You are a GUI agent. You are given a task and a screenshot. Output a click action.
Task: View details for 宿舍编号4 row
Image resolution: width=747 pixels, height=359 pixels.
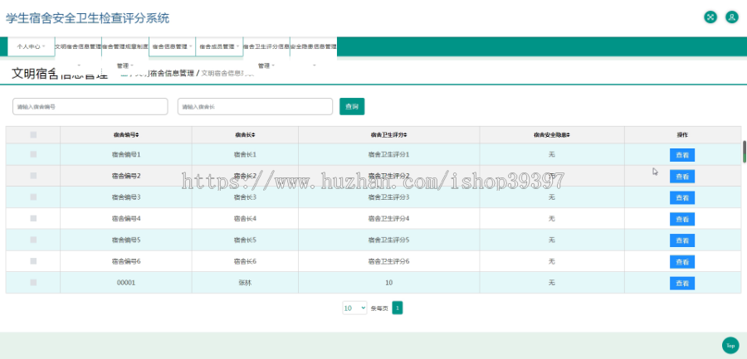(682, 220)
